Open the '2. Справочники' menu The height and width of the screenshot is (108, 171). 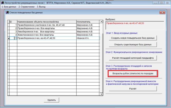coord(26,7)
